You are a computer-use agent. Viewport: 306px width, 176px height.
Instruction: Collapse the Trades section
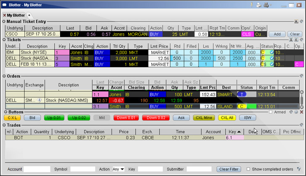(4, 125)
